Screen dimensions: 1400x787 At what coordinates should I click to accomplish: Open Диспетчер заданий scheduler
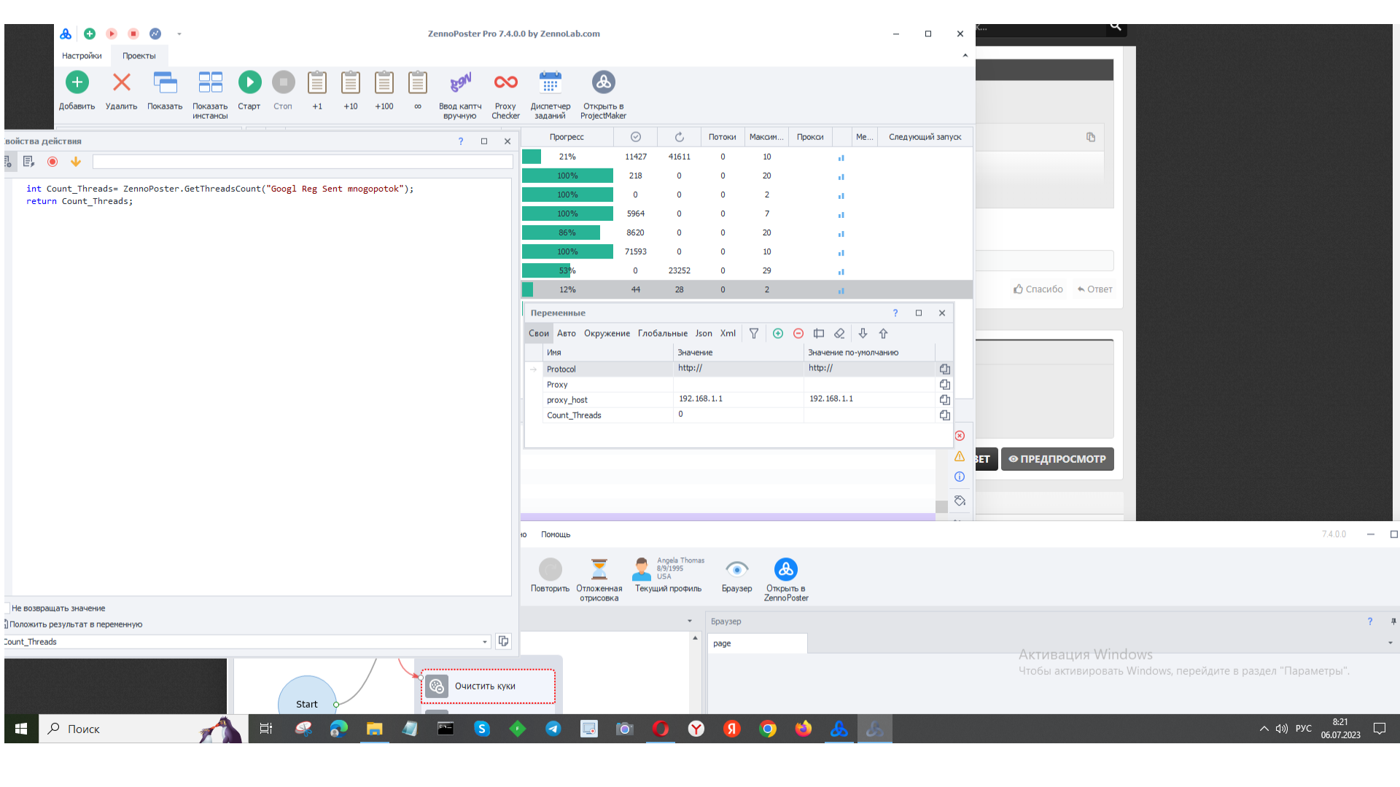point(551,82)
